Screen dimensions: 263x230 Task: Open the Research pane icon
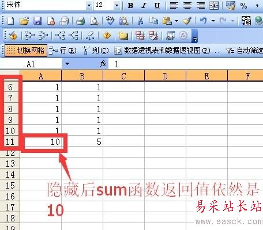124,21
